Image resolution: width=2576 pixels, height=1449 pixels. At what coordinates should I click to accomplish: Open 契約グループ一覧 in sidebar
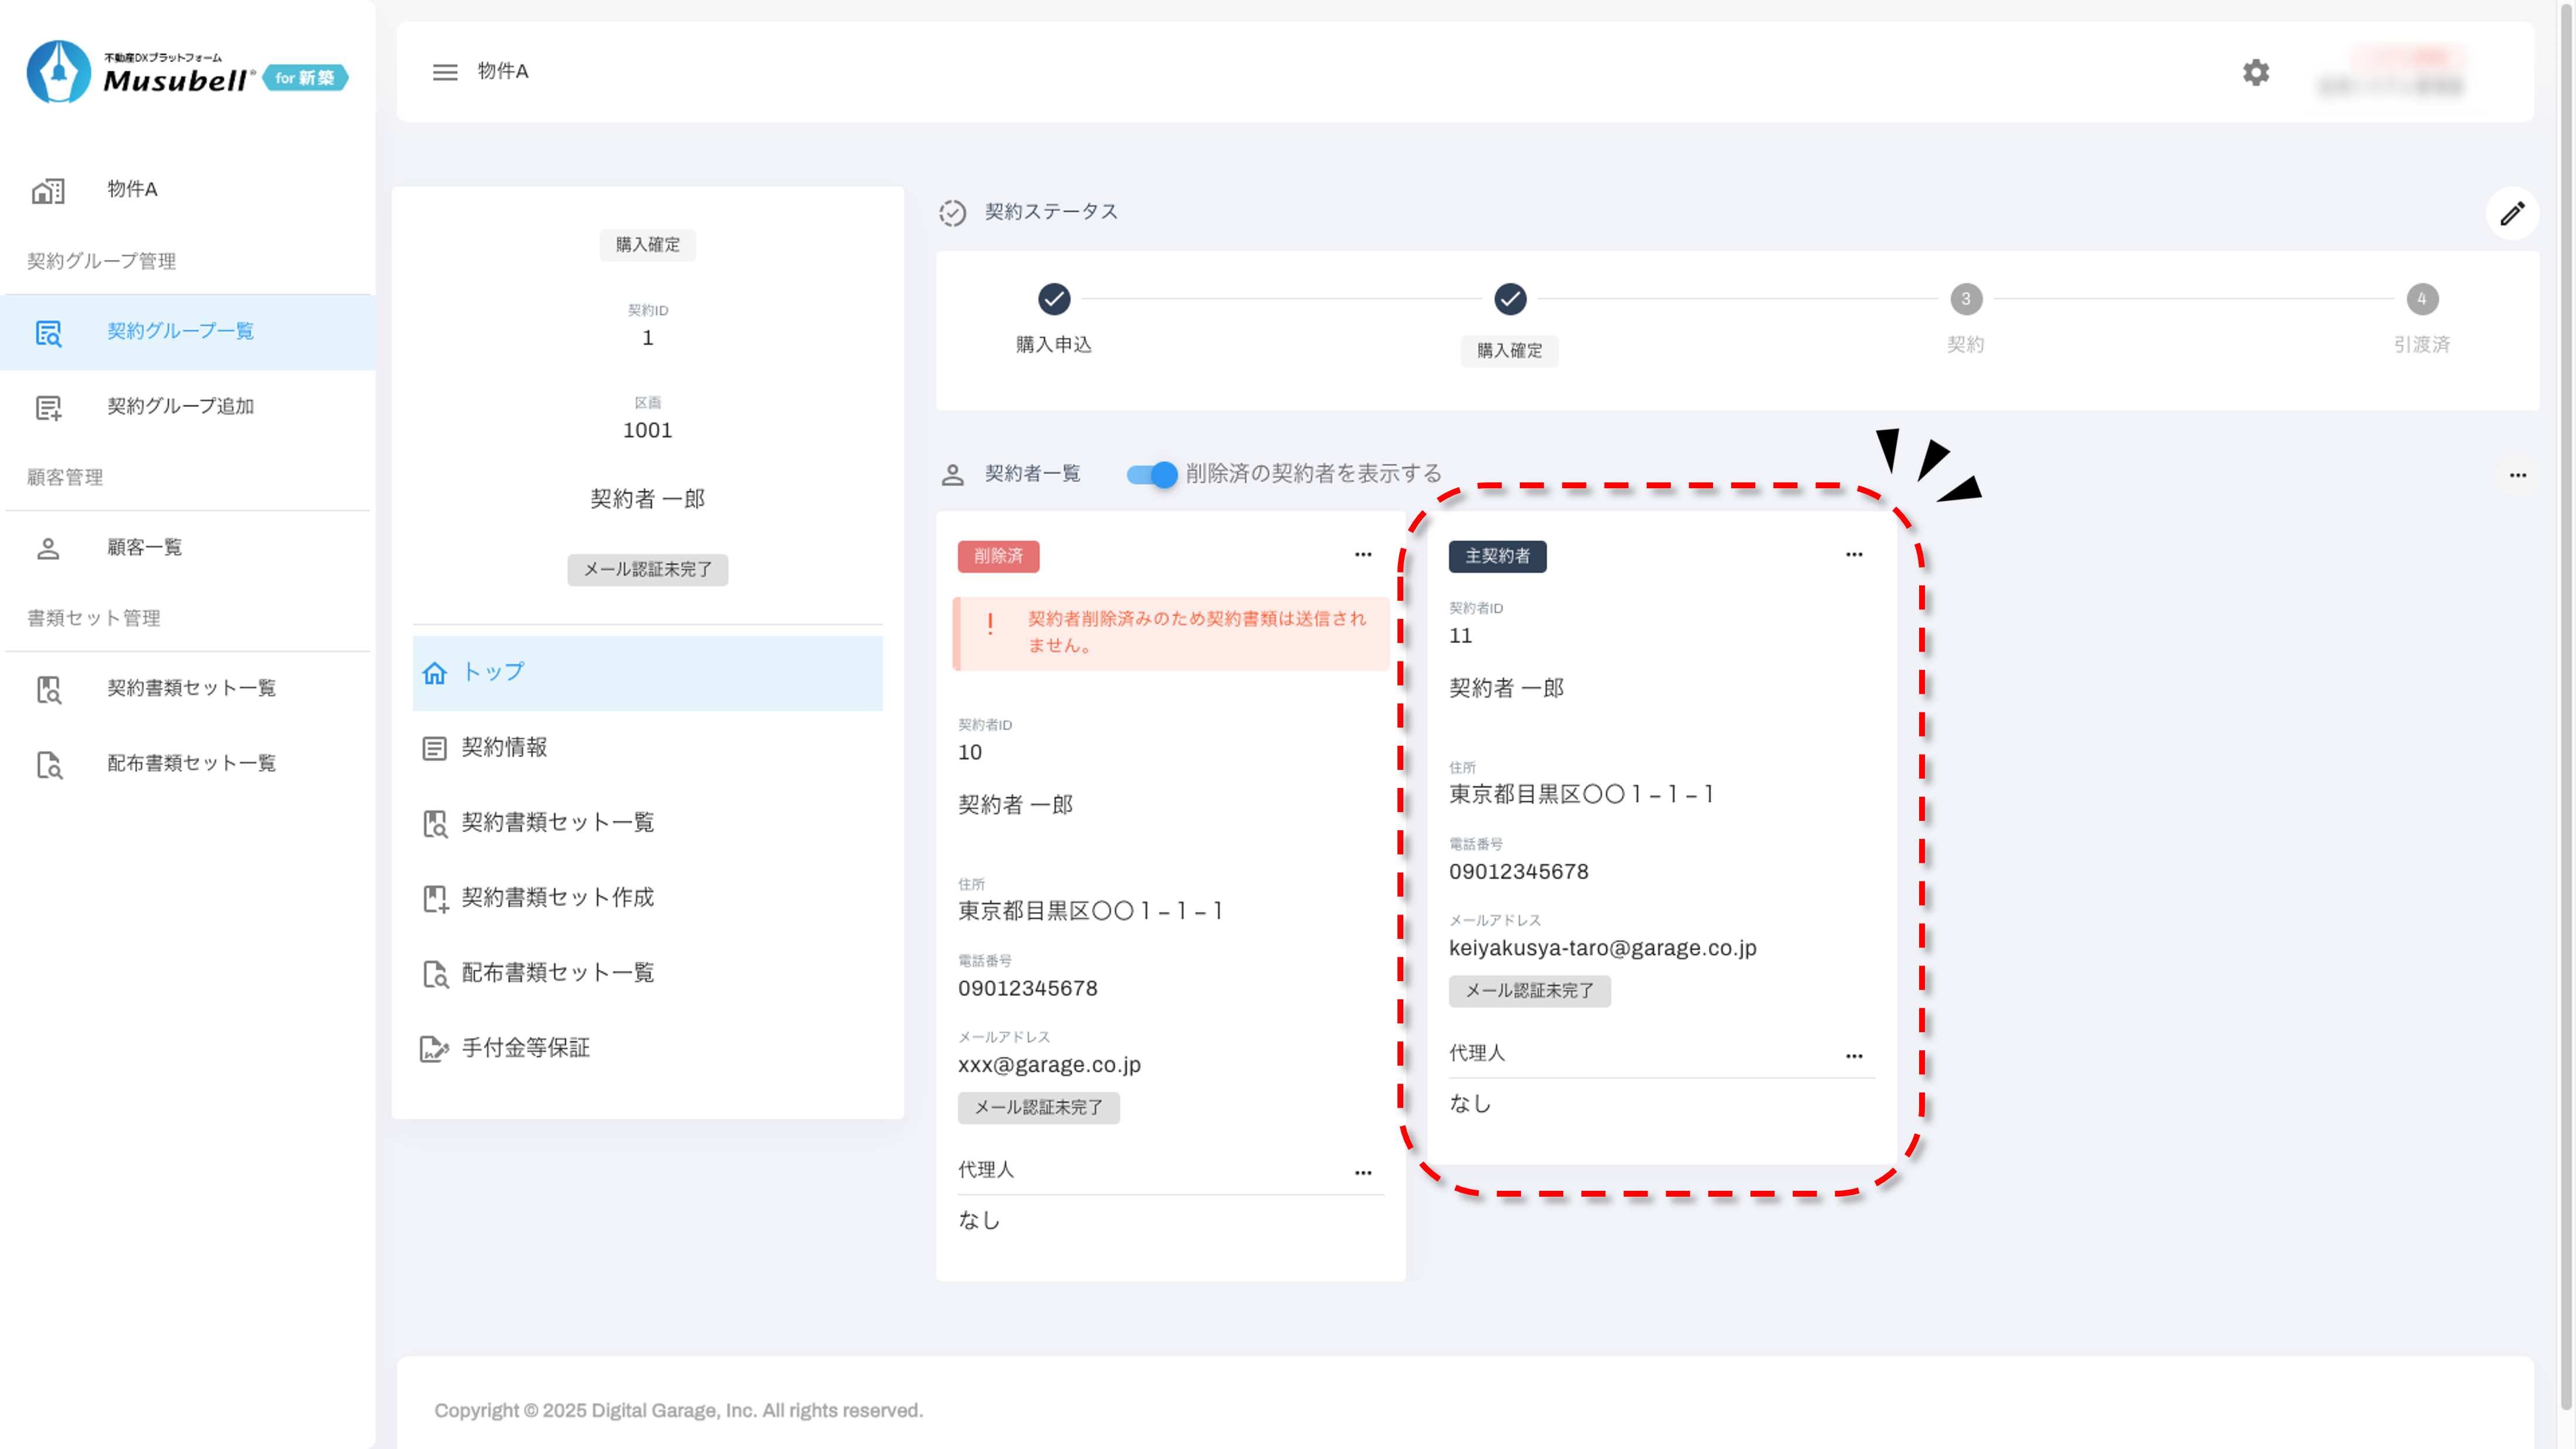point(180,331)
